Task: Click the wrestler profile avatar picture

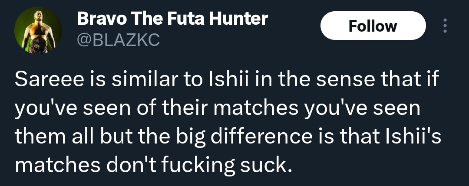Action: (x=38, y=30)
